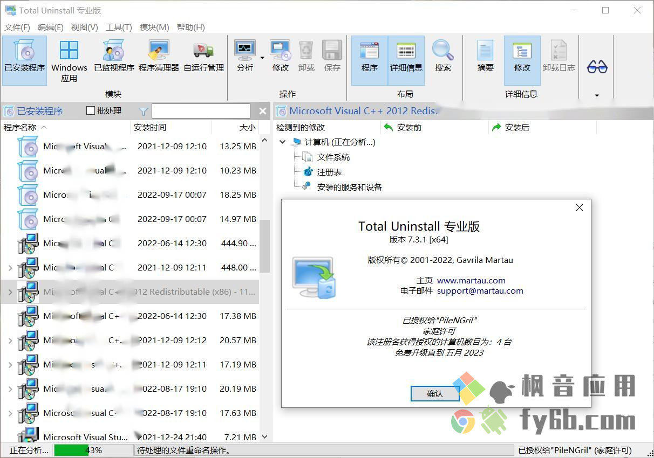The width and height of the screenshot is (654, 458).
Task: Toggle the 详细信息 layout pane
Action: [406, 60]
